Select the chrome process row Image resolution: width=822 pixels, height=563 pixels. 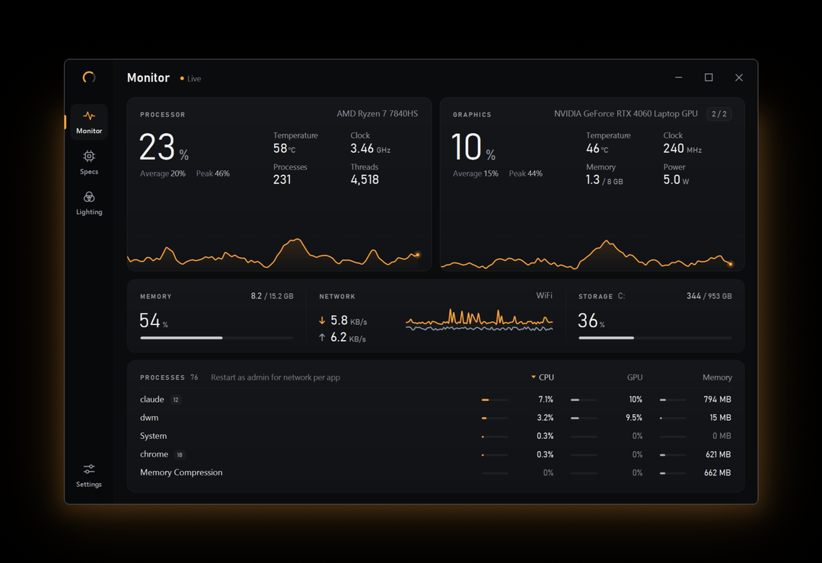tap(435, 454)
